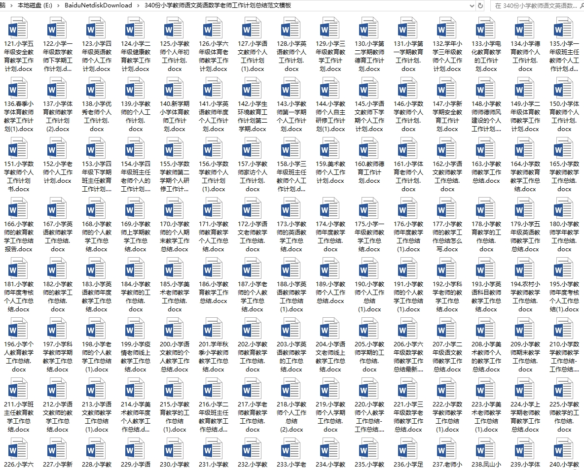
Task: Click the 175.小学一年级教师教学 file icon
Action: [369, 209]
